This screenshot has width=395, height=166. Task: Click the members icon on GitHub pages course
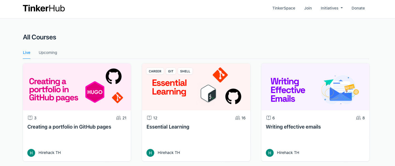(119, 118)
